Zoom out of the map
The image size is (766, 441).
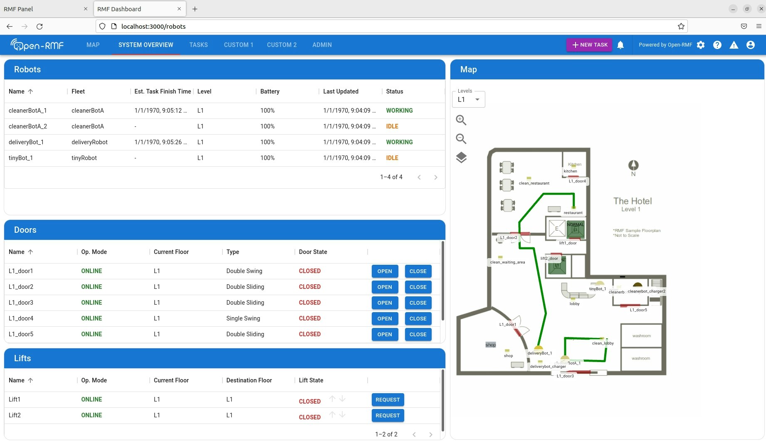point(461,139)
